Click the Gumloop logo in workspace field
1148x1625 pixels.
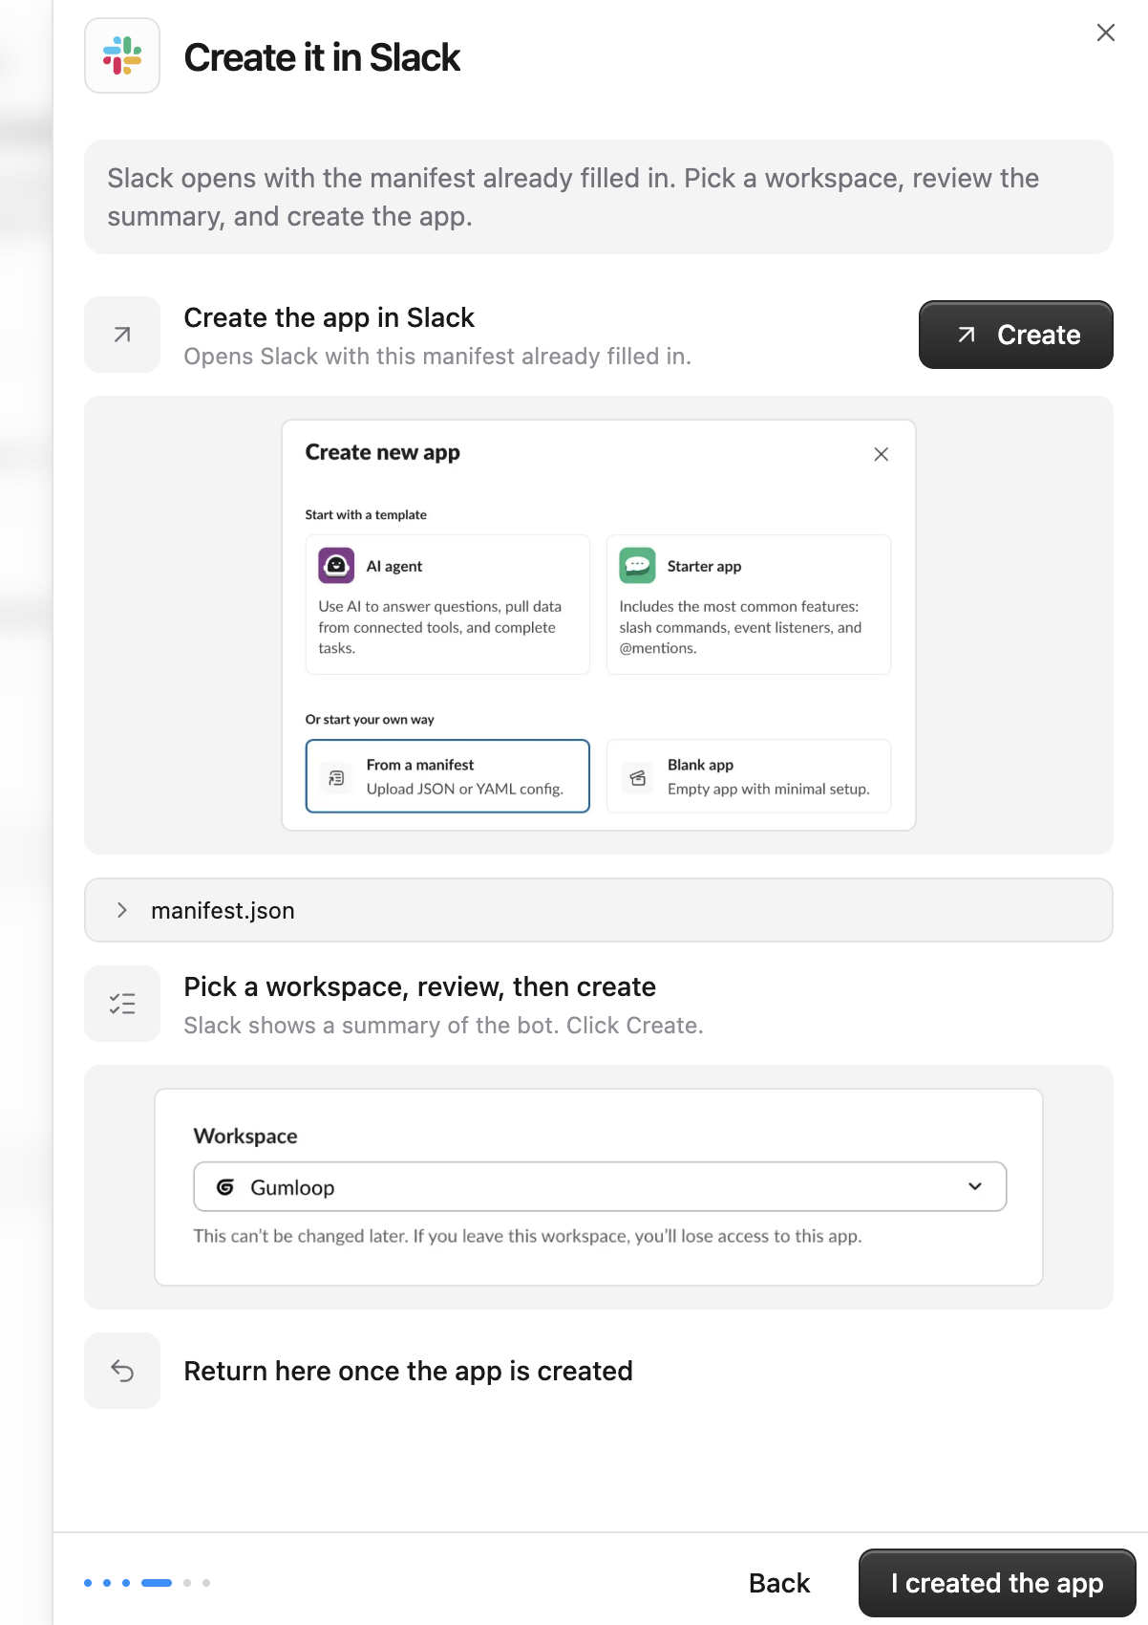(225, 1187)
